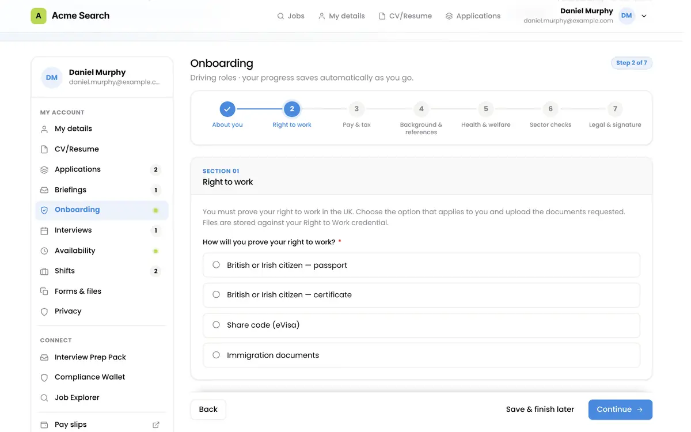Select British or Irish citizen — certificate option
This screenshot has height=432, width=691.
[422, 295]
